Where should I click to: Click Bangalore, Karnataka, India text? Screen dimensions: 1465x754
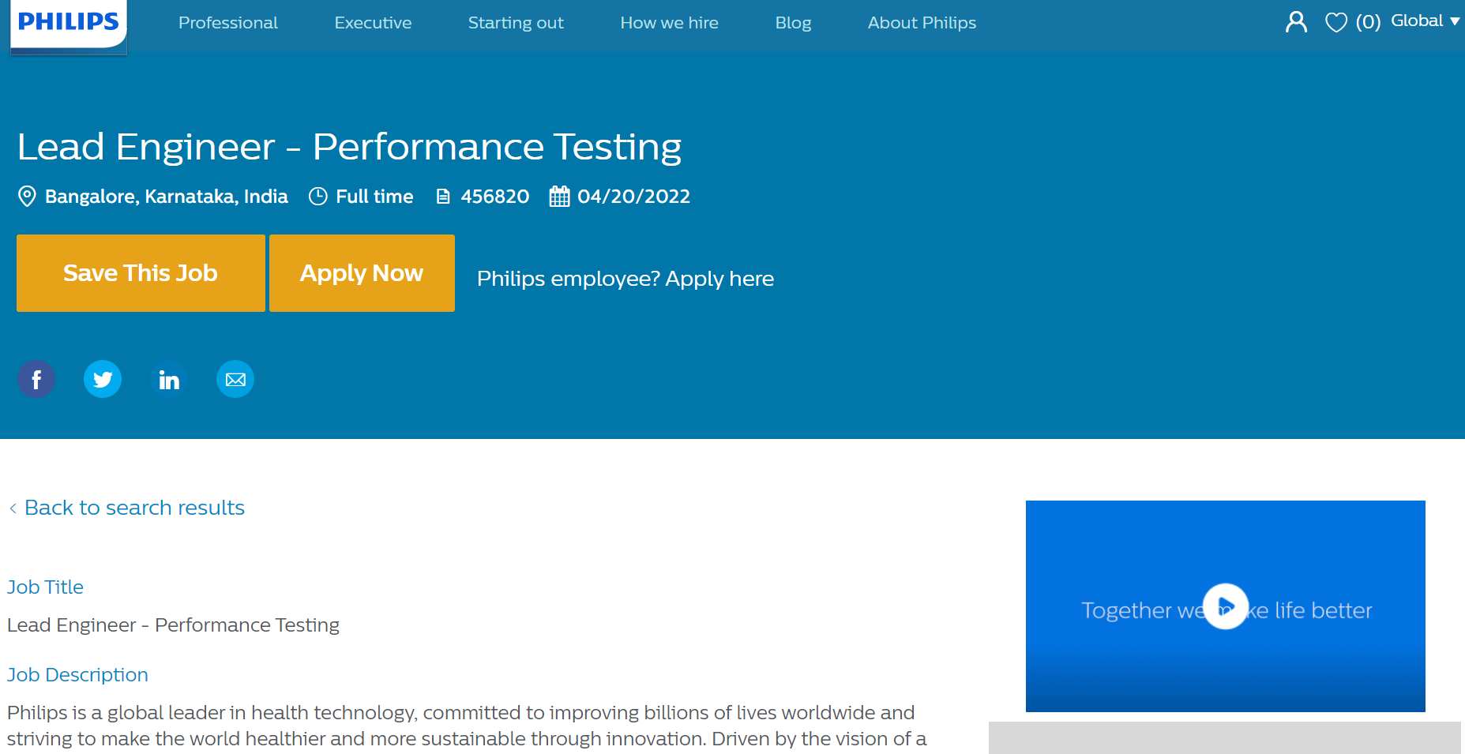point(167,197)
